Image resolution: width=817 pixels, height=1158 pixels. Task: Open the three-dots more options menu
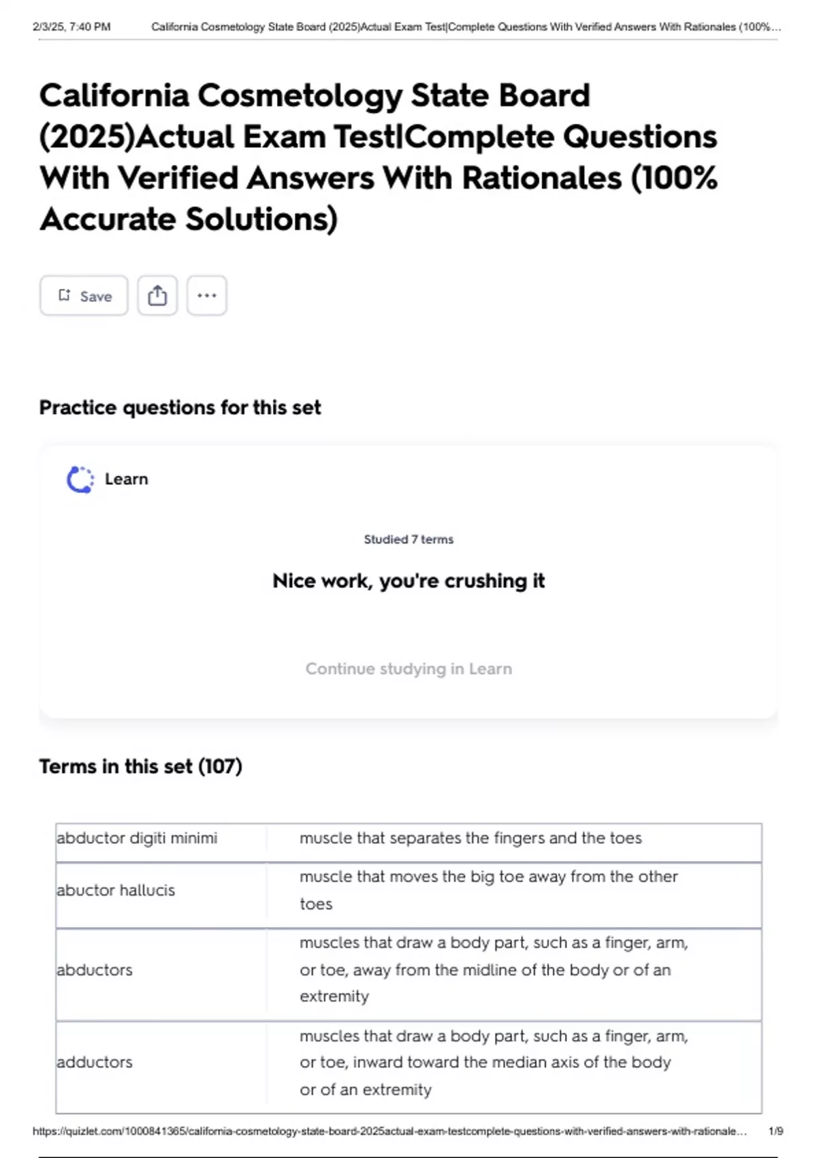[x=206, y=296]
